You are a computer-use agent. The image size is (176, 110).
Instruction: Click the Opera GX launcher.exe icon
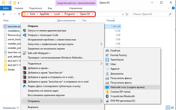tap(5, 26)
